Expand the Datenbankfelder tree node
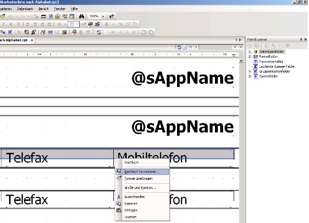 pos(250,52)
